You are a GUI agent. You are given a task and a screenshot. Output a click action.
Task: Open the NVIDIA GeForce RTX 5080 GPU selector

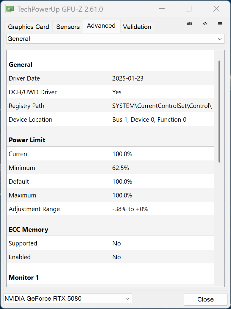68,298
